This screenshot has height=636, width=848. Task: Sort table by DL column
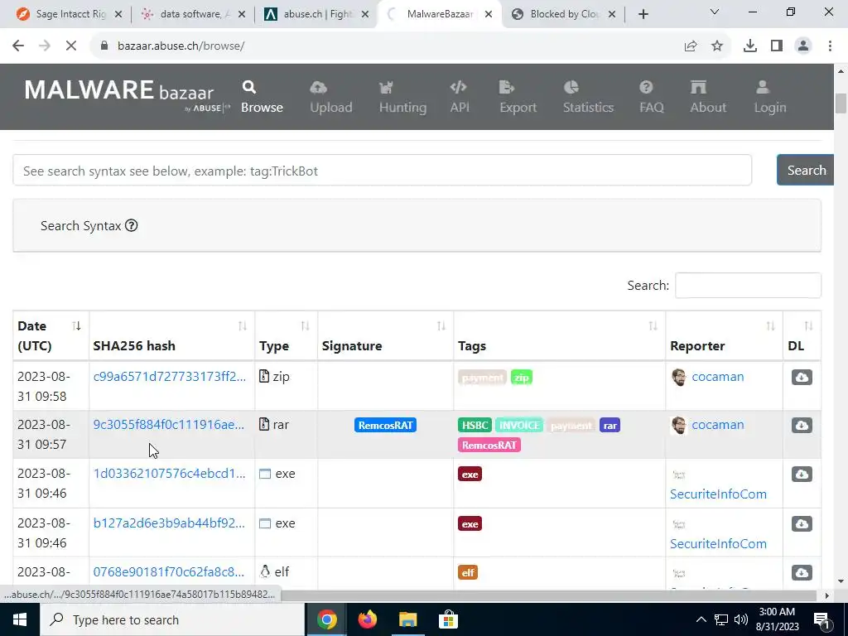(x=802, y=336)
